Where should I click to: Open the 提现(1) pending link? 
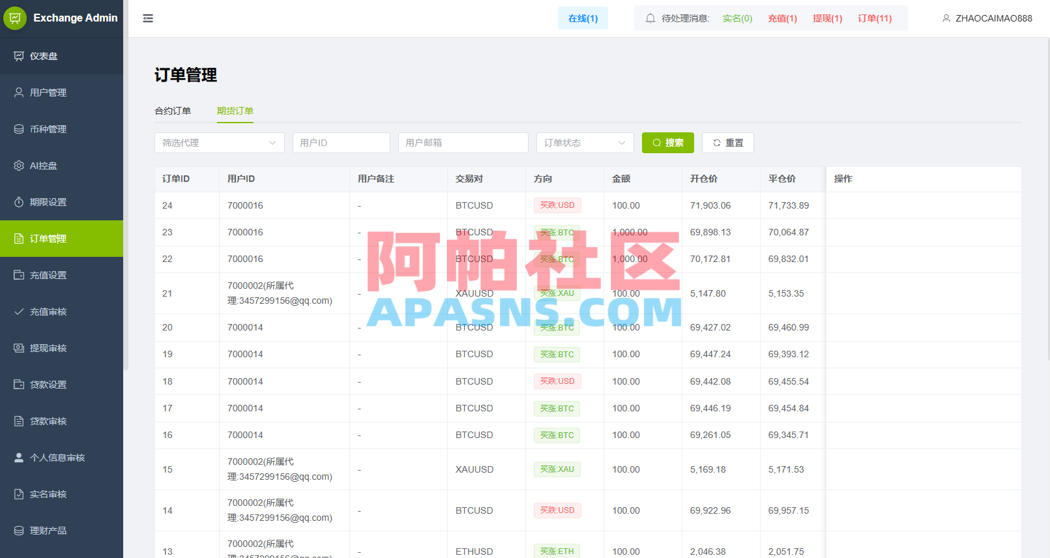click(x=827, y=18)
